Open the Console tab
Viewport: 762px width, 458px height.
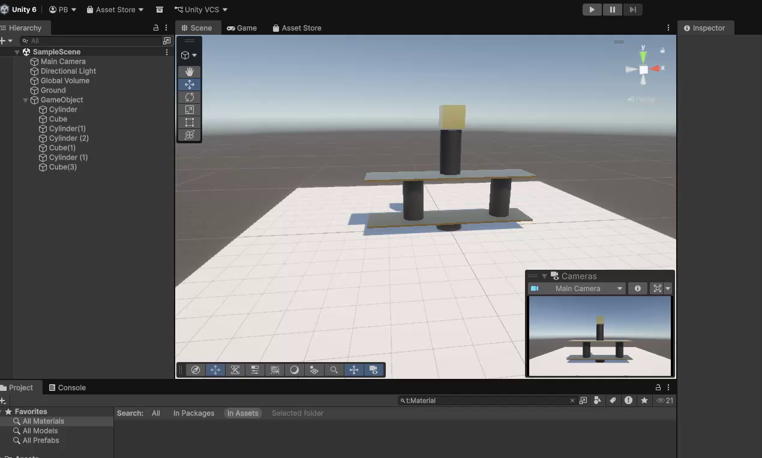tap(67, 388)
